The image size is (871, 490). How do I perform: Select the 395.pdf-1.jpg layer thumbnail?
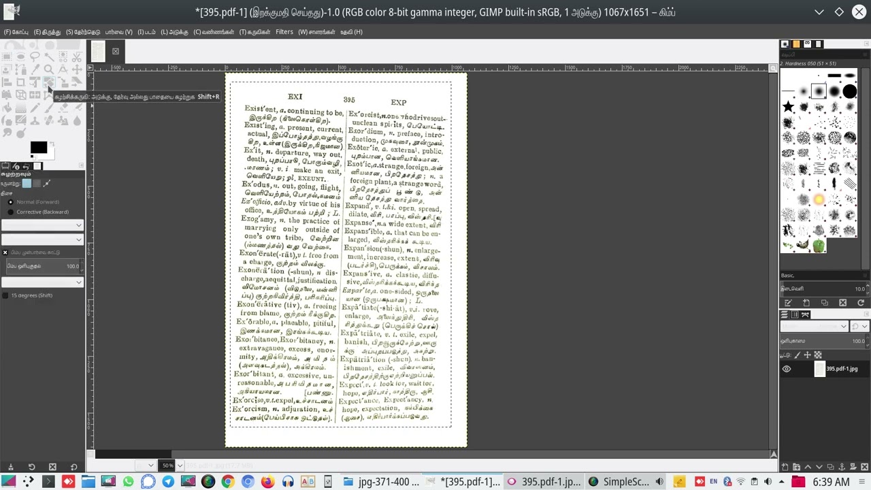(x=820, y=369)
